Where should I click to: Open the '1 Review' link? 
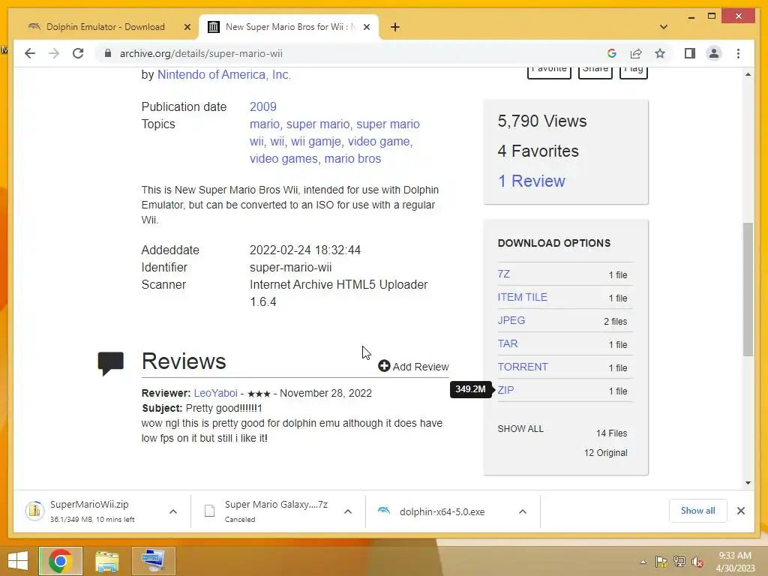(532, 181)
